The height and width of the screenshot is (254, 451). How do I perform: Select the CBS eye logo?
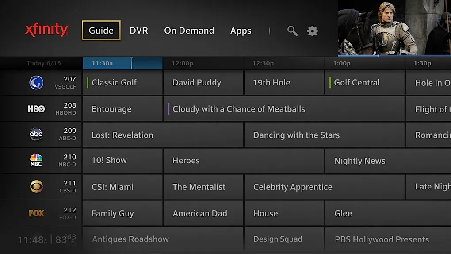(x=36, y=187)
